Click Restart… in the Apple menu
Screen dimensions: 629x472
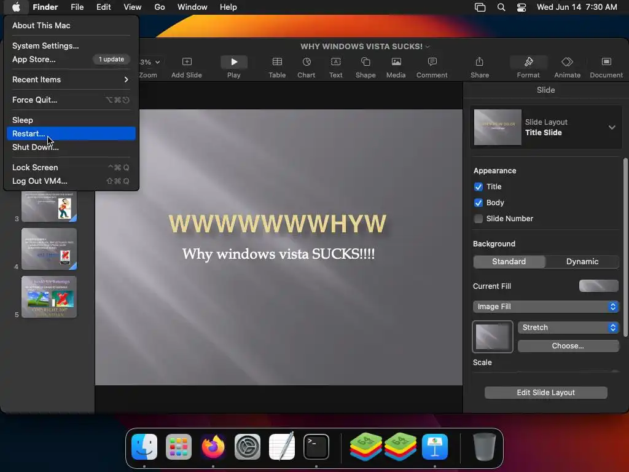click(71, 133)
